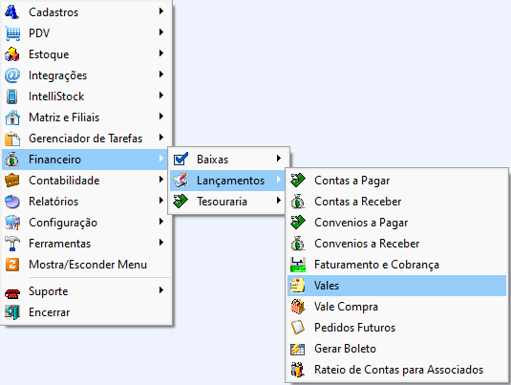This screenshot has width=511, height=385.
Task: Click the Estoque colored blocks icon
Action: 12,54
